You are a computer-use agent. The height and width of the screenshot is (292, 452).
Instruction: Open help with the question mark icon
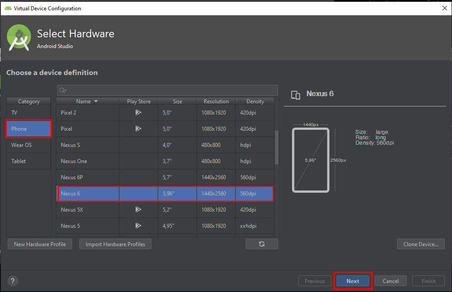click(x=13, y=281)
